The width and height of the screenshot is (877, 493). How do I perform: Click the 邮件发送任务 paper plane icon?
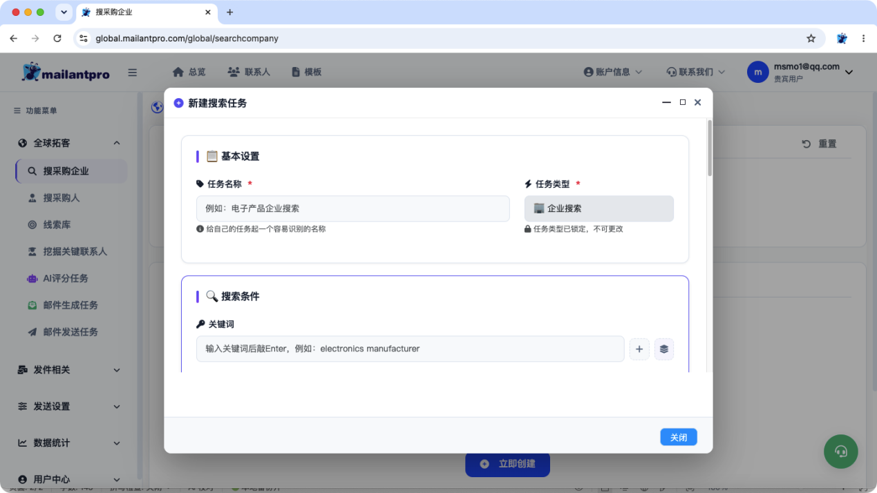(x=32, y=332)
